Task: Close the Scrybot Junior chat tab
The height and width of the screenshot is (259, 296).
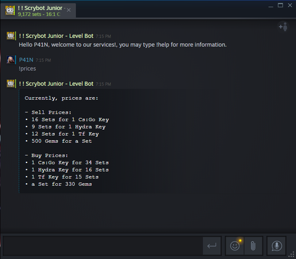Action: (x=69, y=10)
